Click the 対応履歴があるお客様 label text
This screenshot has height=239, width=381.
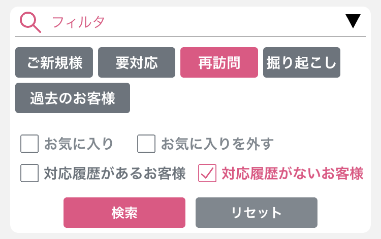(x=115, y=173)
